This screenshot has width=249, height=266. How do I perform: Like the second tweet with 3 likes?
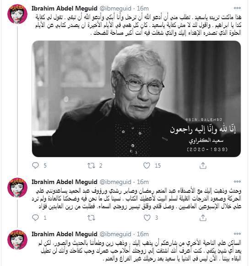pos(147,217)
